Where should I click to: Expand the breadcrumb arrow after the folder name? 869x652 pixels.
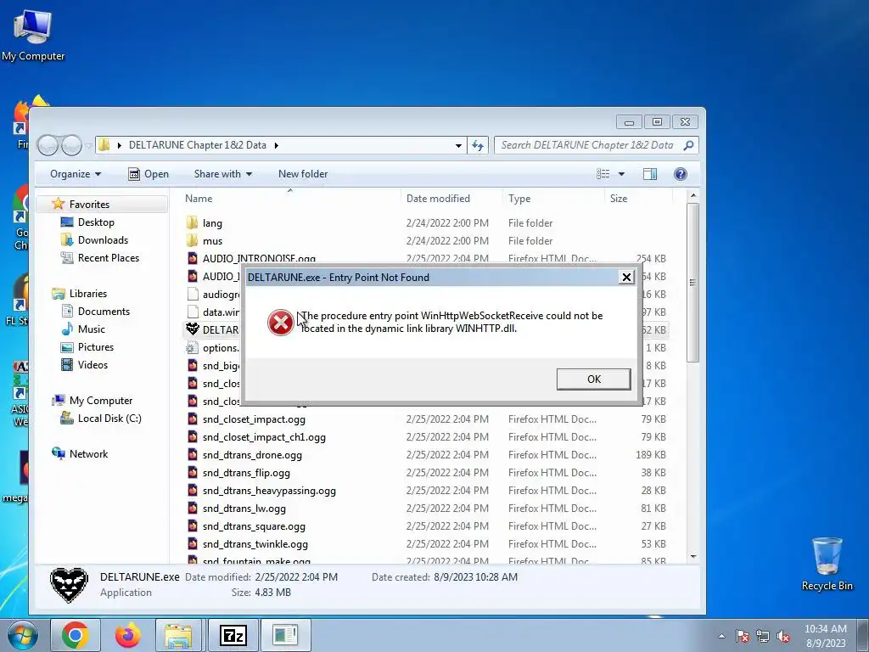pos(276,145)
